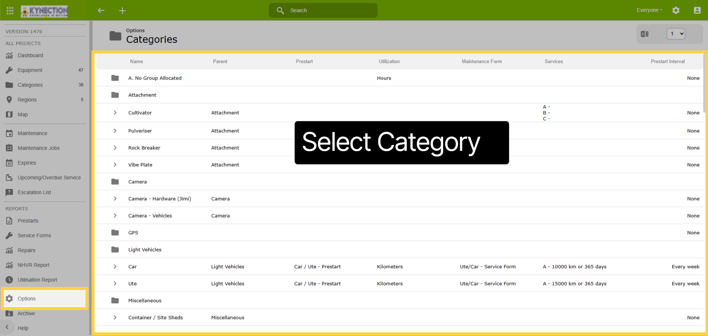Click the main list vertical scrollbar
This screenshot has height=336, width=708.
pyautogui.click(x=705, y=83)
